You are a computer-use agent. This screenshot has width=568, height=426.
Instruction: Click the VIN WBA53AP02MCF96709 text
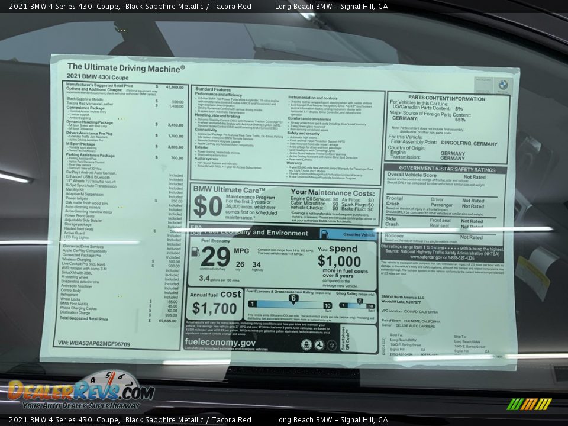[94, 344]
